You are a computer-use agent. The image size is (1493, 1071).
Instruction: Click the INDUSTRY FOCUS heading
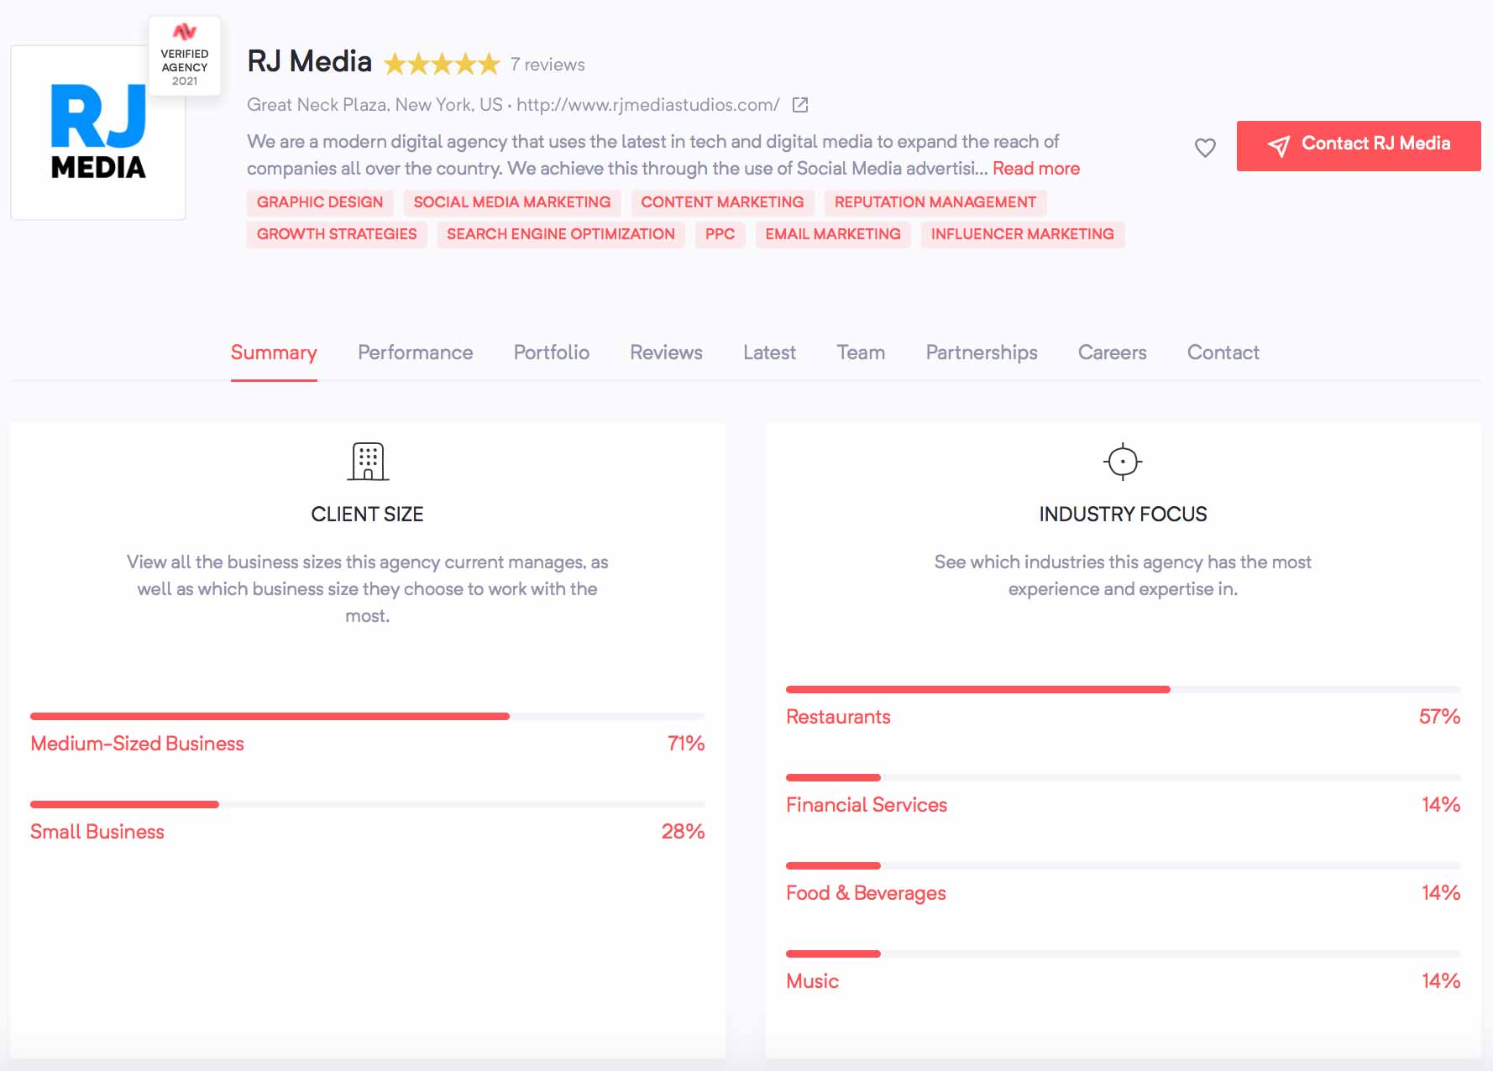click(1123, 515)
